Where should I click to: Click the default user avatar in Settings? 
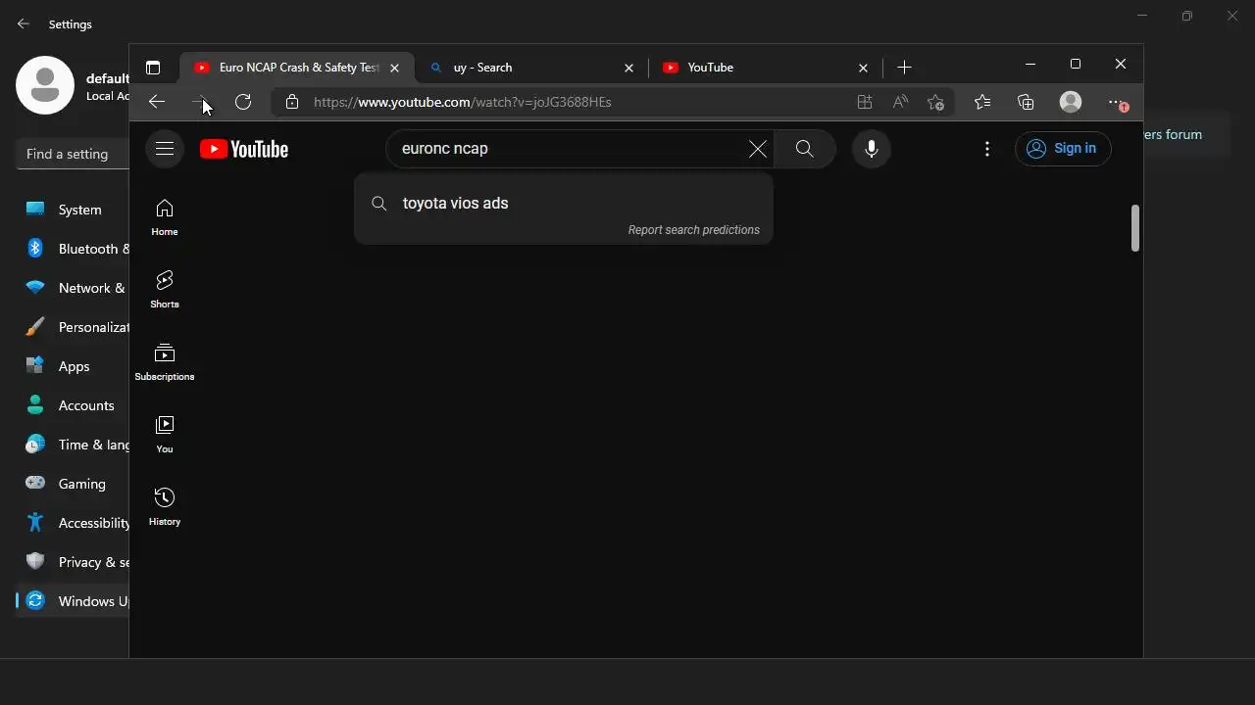click(45, 85)
